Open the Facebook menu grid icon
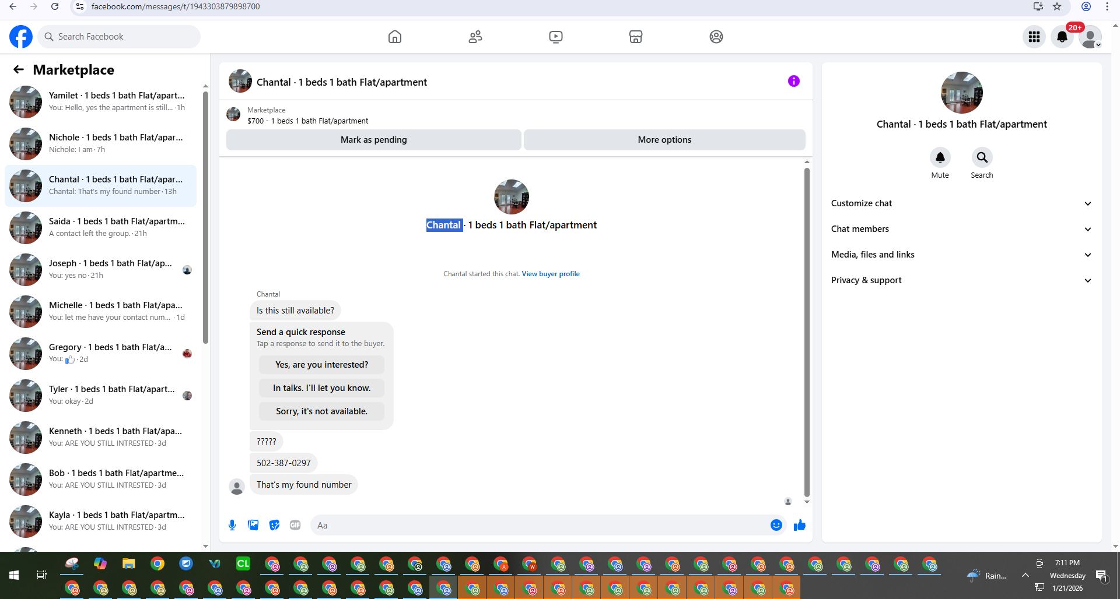This screenshot has width=1120, height=599. (x=1034, y=37)
